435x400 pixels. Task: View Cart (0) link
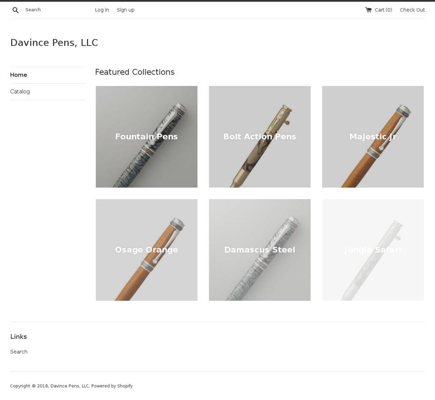coord(378,10)
